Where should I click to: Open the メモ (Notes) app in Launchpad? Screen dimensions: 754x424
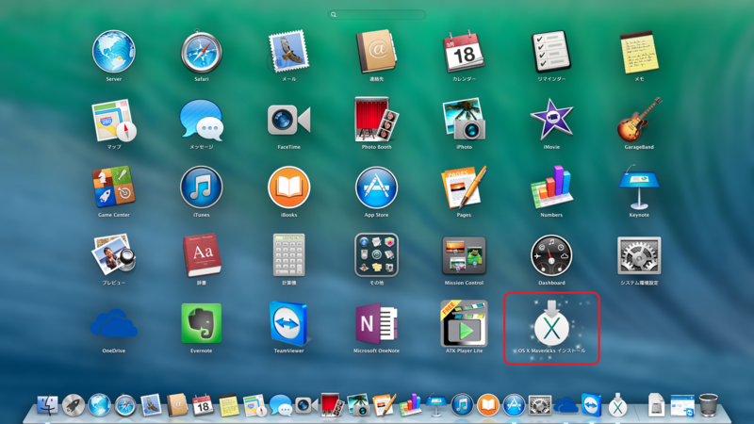639,52
